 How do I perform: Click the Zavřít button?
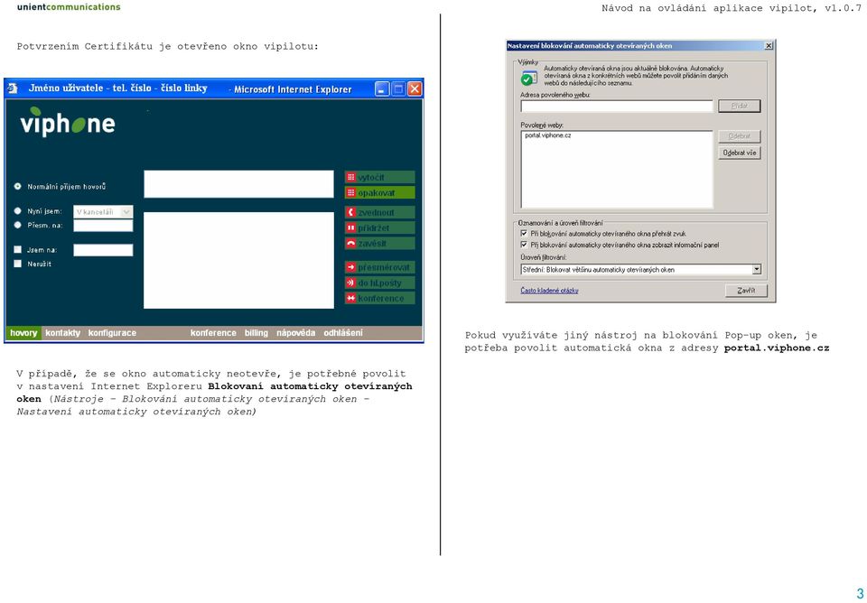[x=746, y=291]
